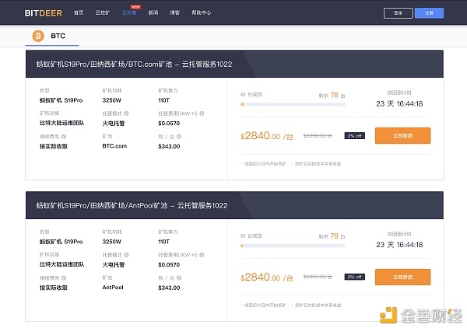Viewport: 467px width, 328px height.
Task: Click $0.0570 hosting fee in BTC.com card
Action: 169,124
